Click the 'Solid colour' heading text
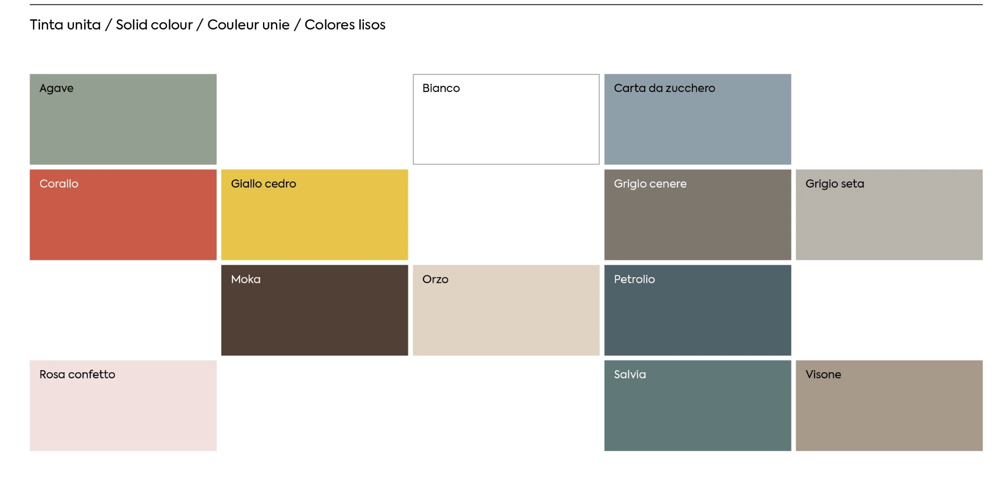 coord(154,25)
